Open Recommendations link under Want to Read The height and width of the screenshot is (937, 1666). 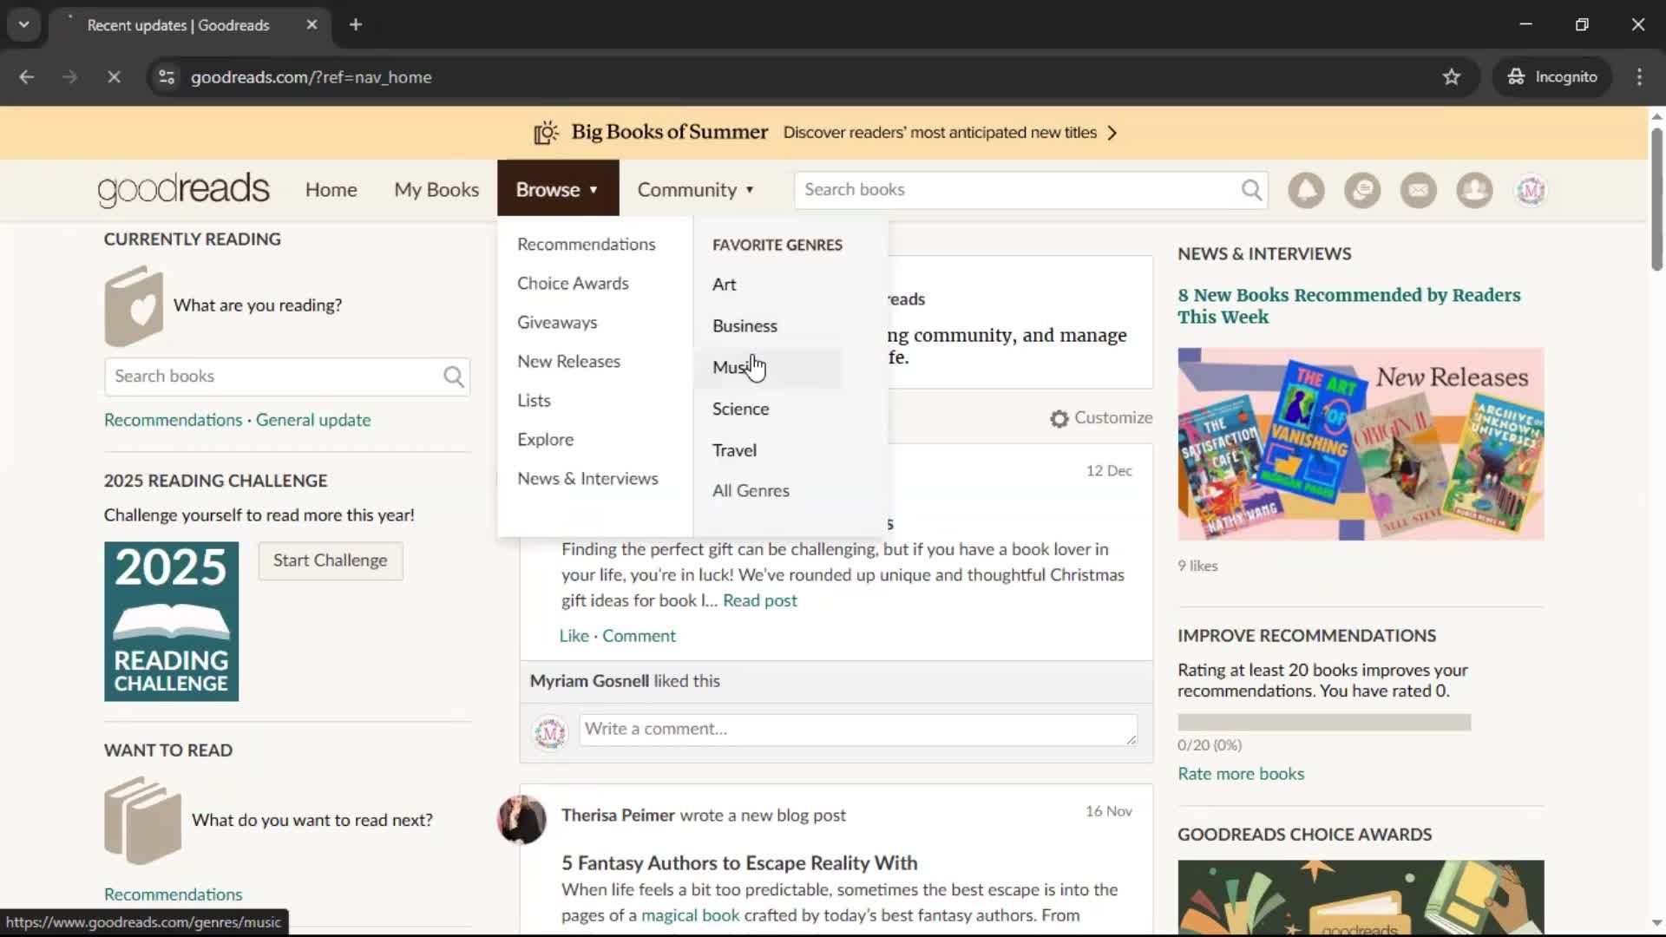(173, 894)
